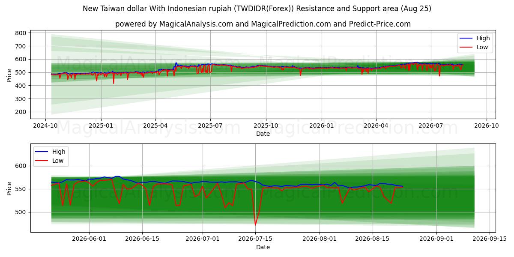Click the 2026-06-15 date tick label
The width and height of the screenshot is (514, 257).
click(143, 239)
